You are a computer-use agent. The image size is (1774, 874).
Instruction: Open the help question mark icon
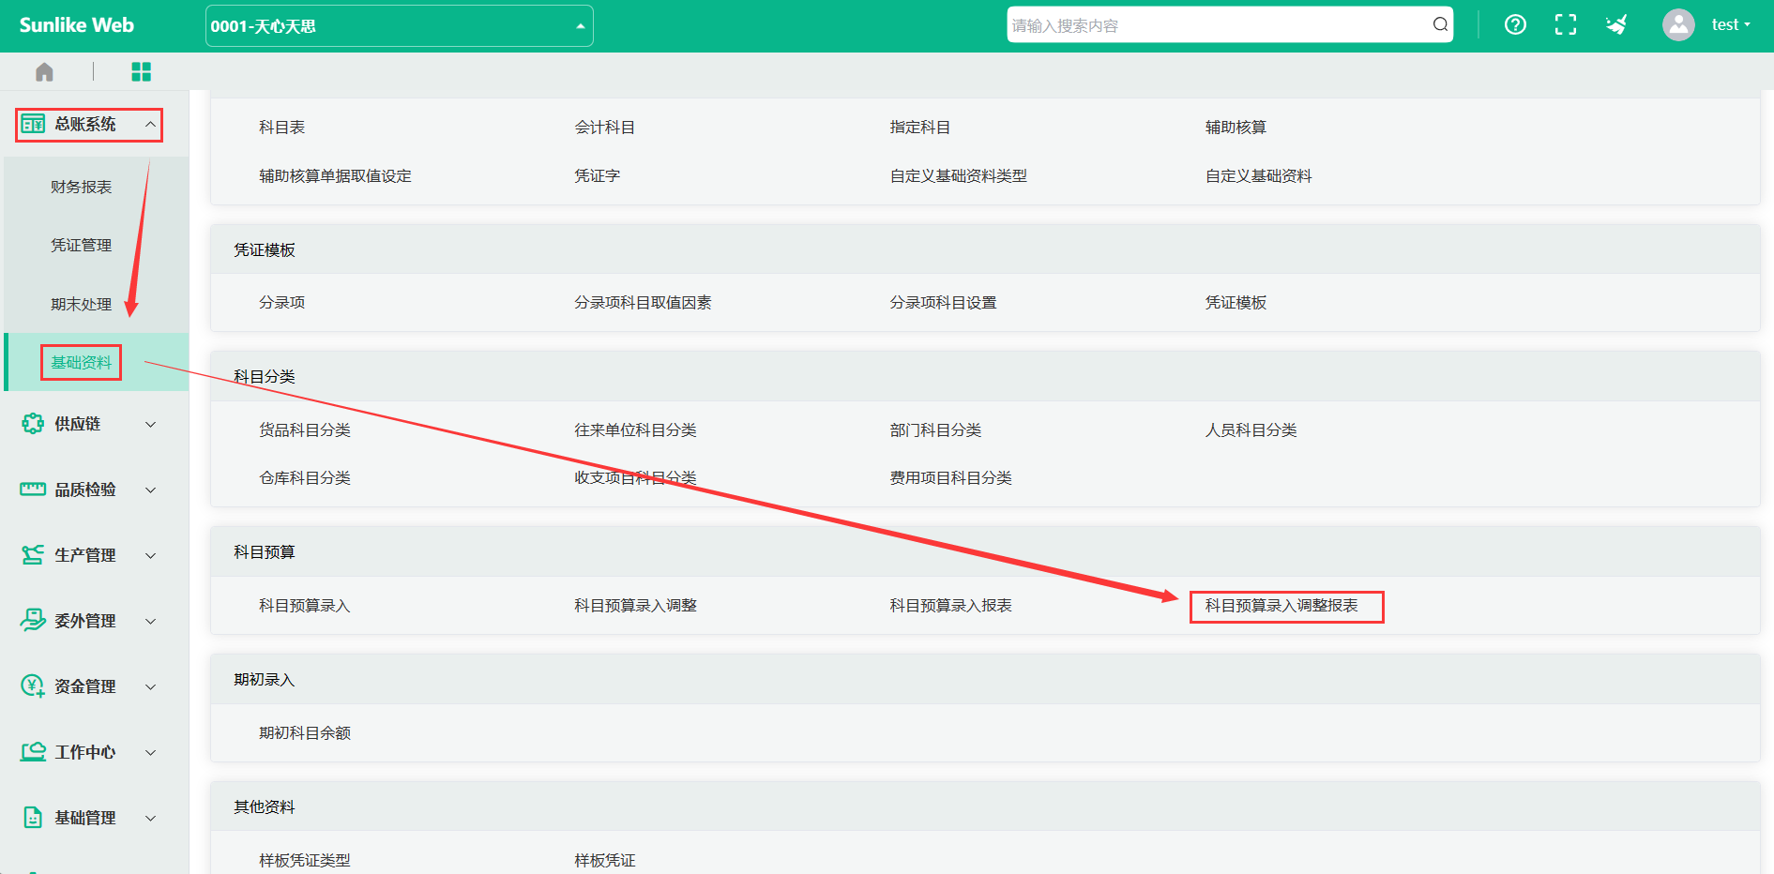click(x=1515, y=25)
